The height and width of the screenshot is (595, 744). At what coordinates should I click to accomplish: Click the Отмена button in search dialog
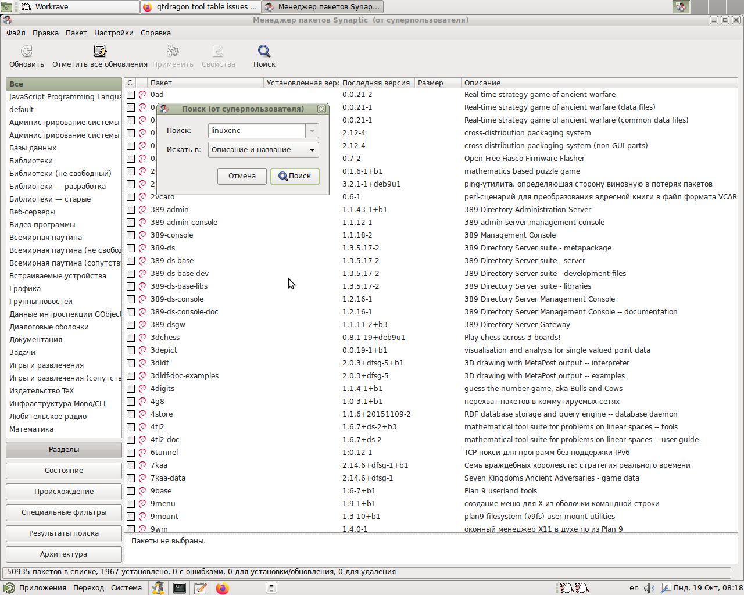[242, 176]
